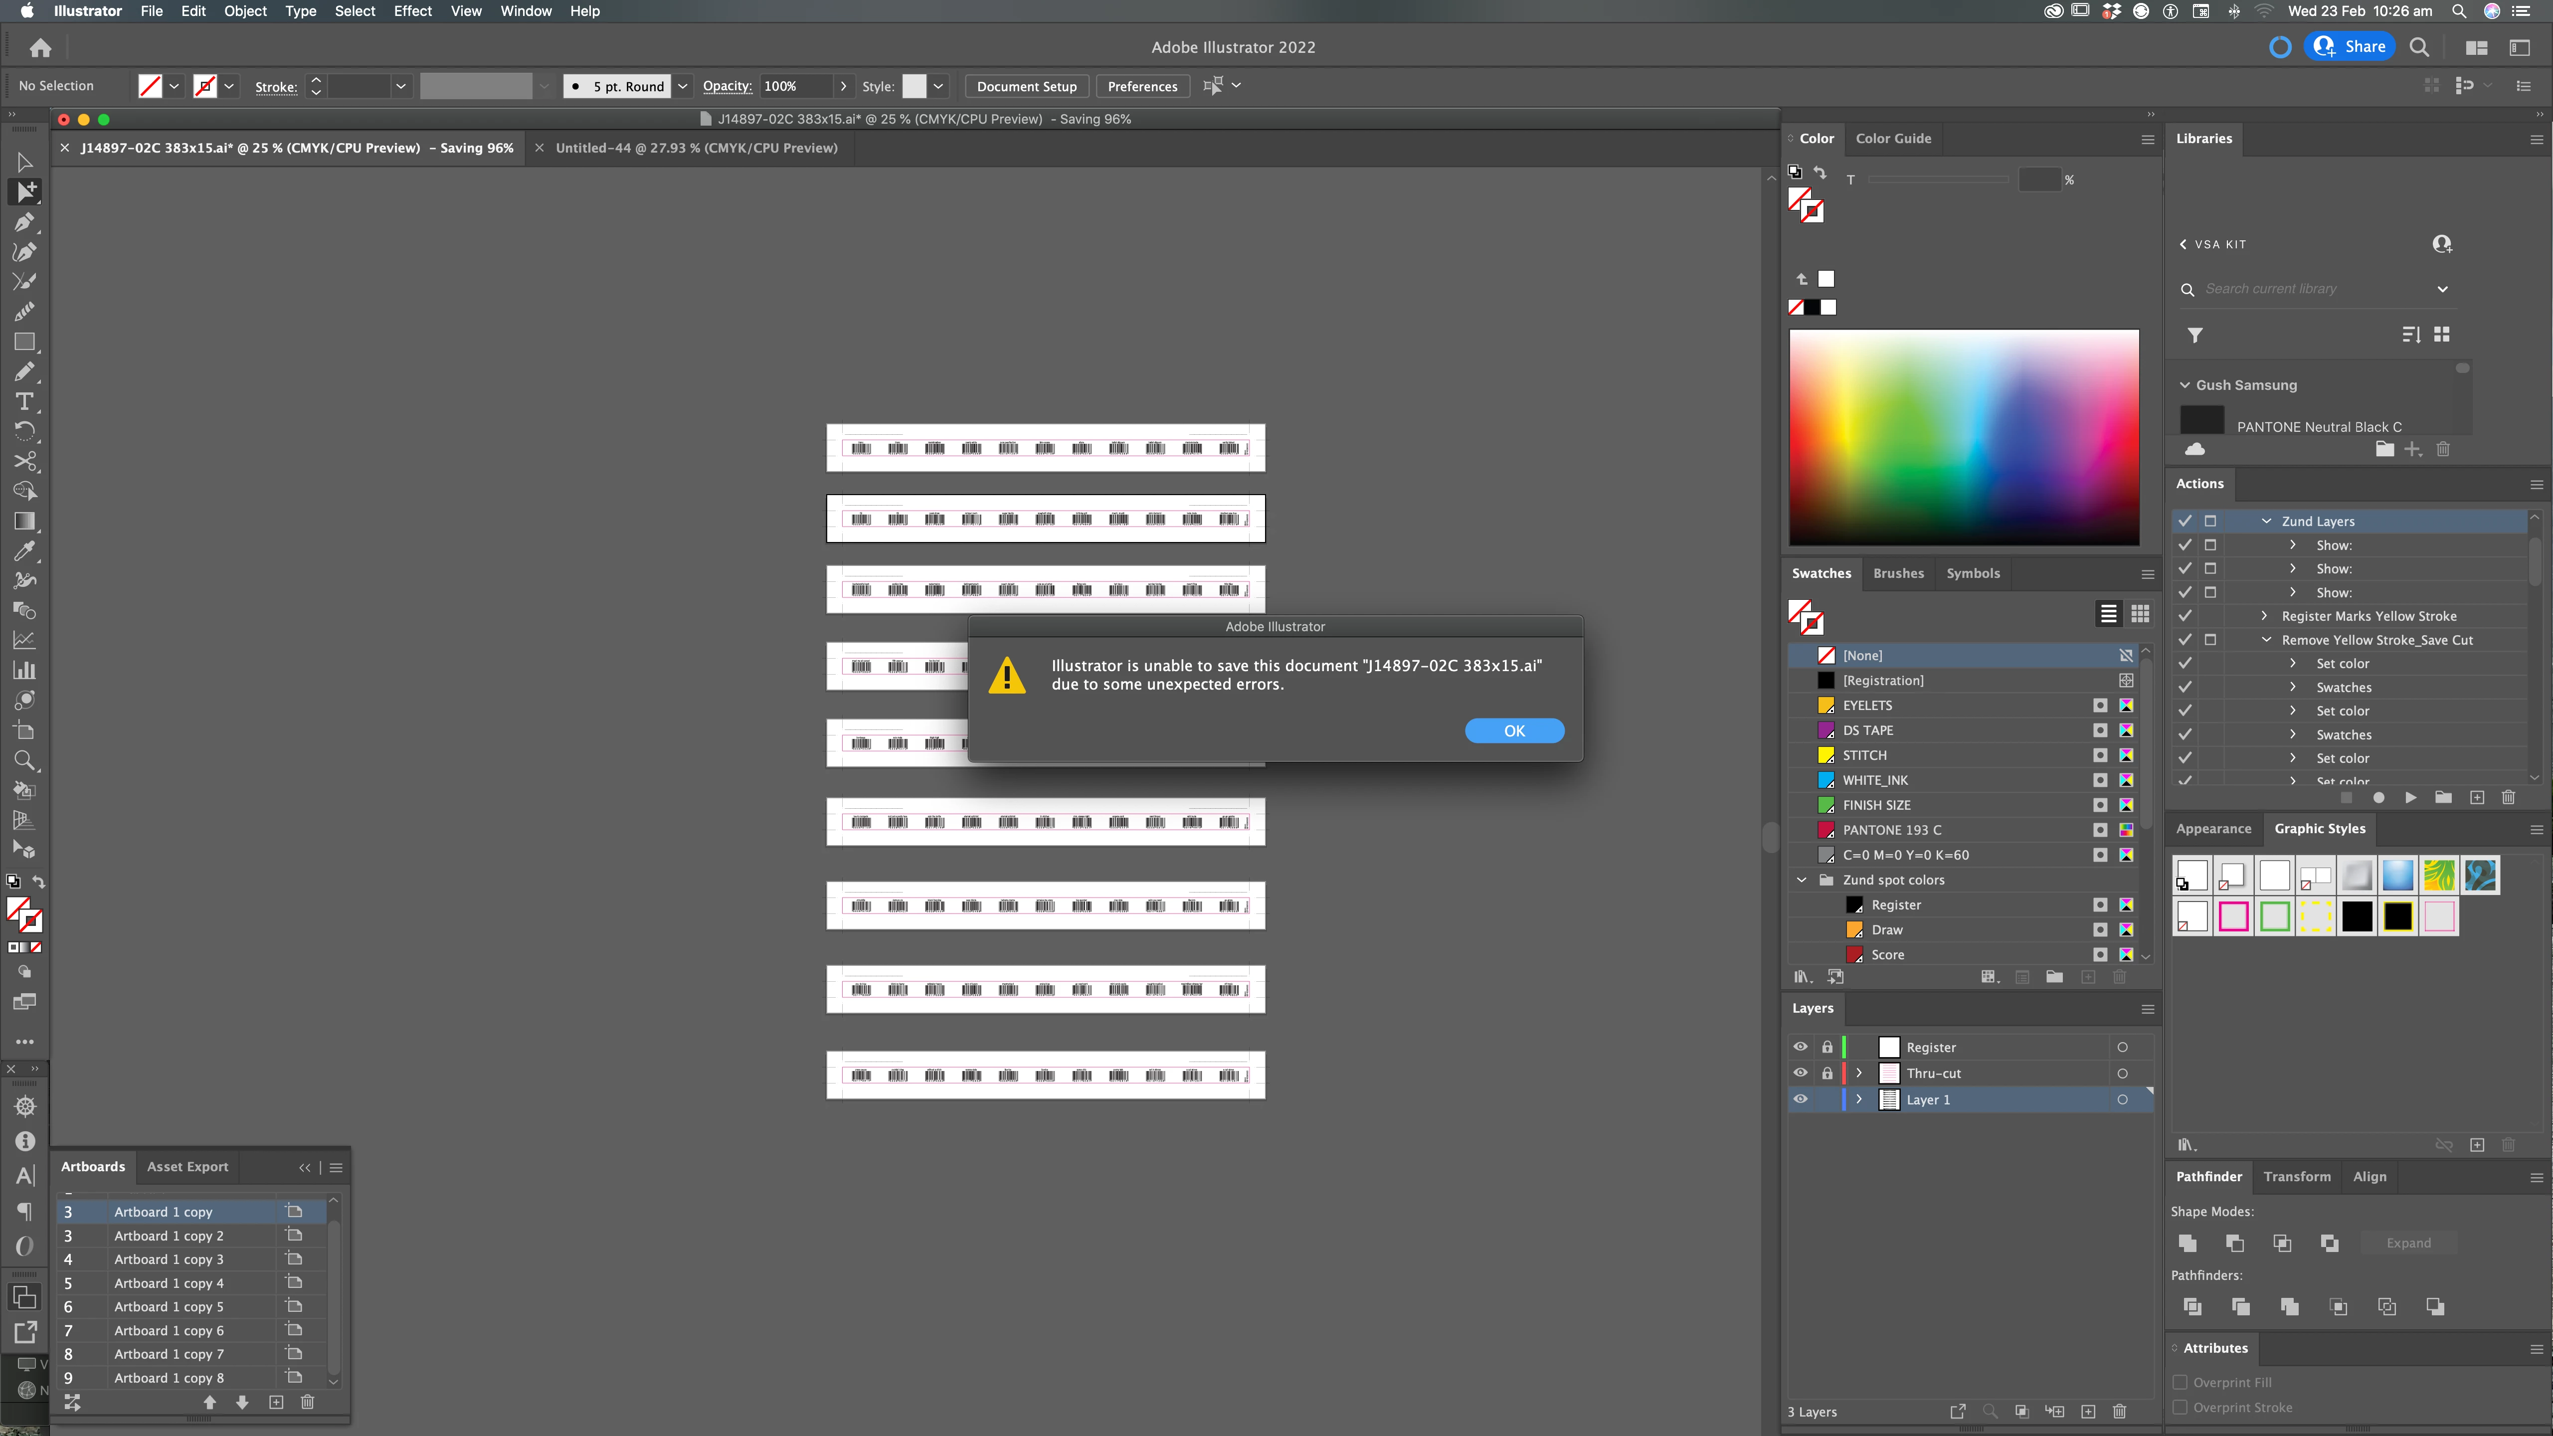Switch to the Asset Export tab
Screen dimensions: 2553x1436
187,1166
